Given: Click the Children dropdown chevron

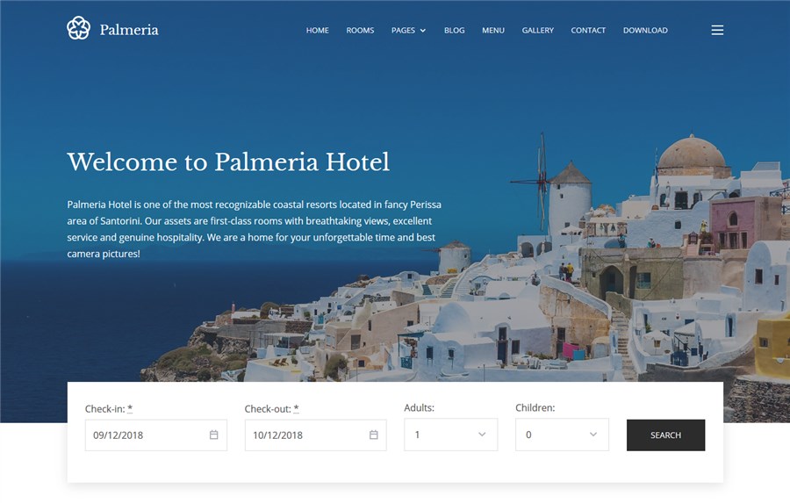Looking at the screenshot, I should point(593,435).
